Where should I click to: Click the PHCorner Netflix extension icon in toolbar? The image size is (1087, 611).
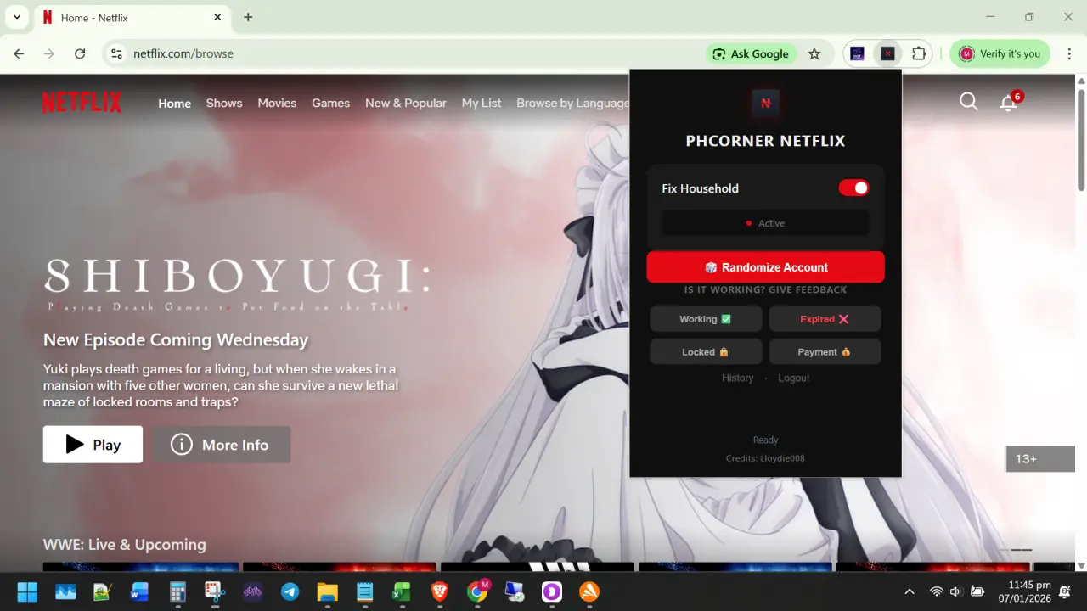click(x=887, y=53)
